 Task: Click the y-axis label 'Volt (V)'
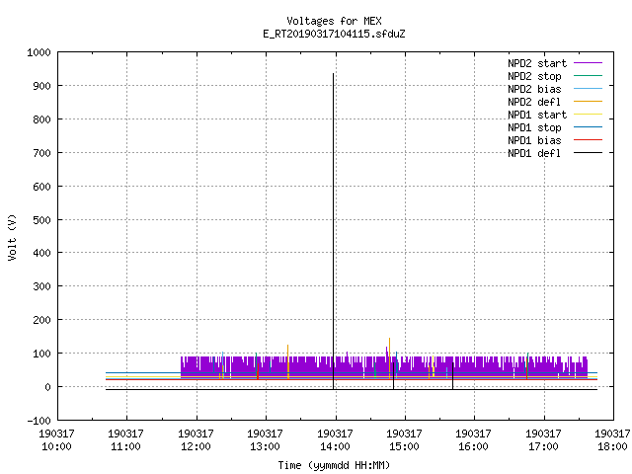12,237
